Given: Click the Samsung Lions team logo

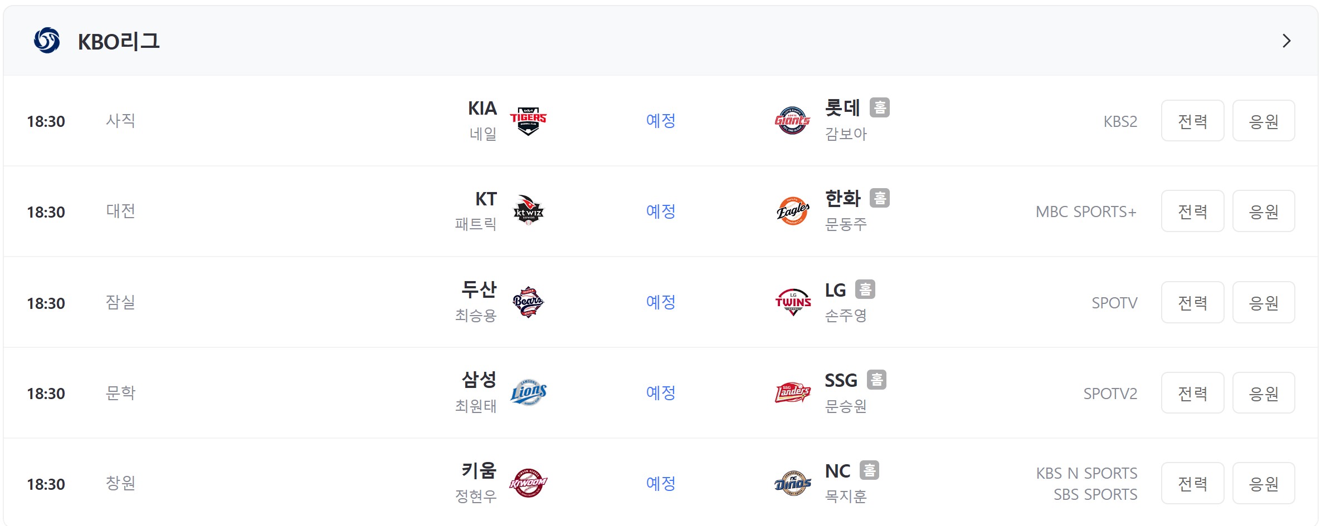Looking at the screenshot, I should 529,393.
